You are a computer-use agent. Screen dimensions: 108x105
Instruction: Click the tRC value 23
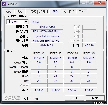pyautogui.click(x=39, y=81)
